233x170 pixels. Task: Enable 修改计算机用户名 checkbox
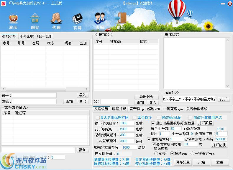tap(190, 118)
